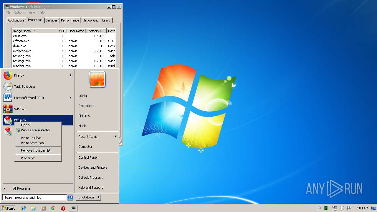Launch Windows Media Player from taskbar
This screenshot has width=377, height=212.
(43, 208)
